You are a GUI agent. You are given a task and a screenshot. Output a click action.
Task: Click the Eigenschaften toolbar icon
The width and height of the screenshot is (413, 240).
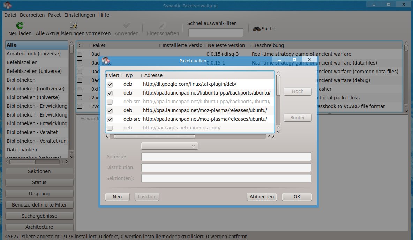point(162,25)
